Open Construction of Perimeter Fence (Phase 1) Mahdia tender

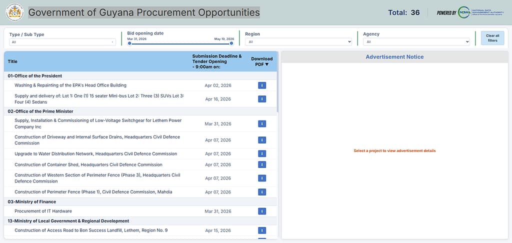click(x=93, y=192)
